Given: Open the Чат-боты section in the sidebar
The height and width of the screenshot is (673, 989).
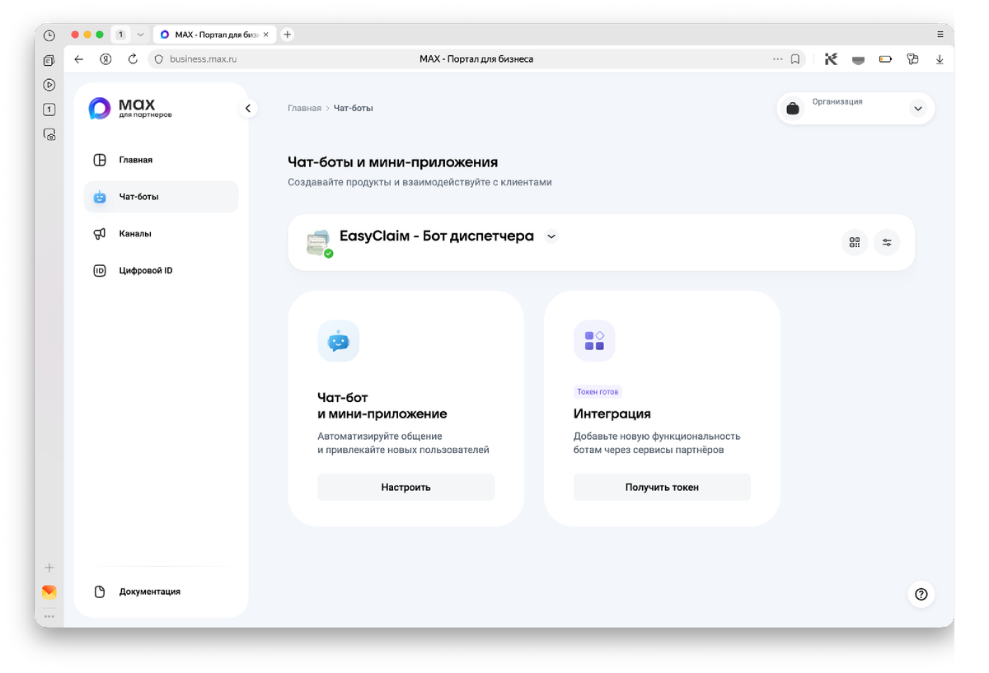Looking at the screenshot, I should tap(137, 196).
